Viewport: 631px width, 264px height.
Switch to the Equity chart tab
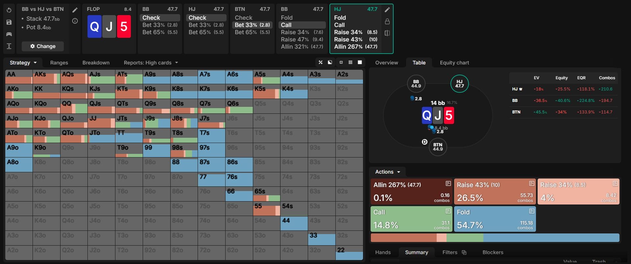point(454,63)
